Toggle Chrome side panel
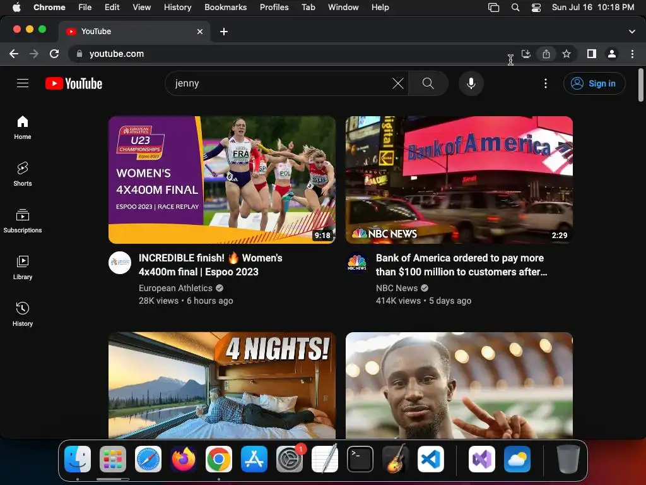 pos(592,54)
